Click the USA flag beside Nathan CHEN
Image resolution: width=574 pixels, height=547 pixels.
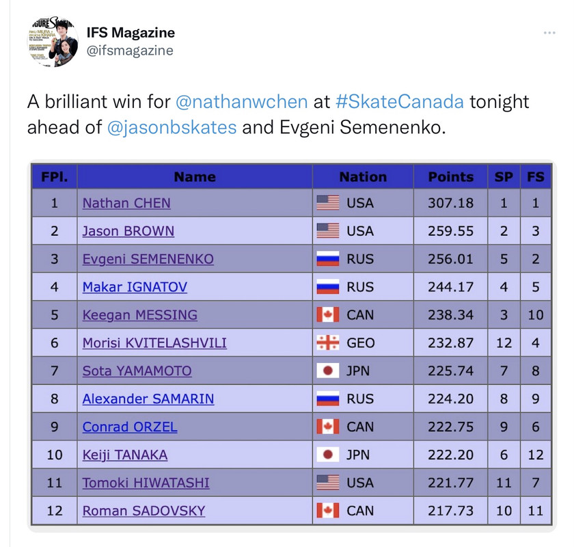pos(327,203)
